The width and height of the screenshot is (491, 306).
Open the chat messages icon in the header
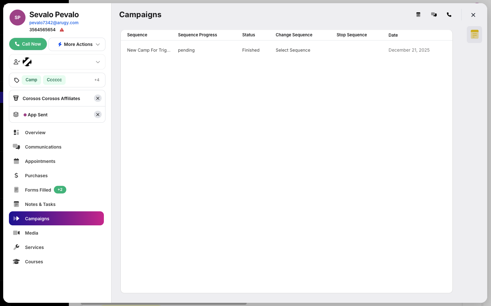pos(434,15)
